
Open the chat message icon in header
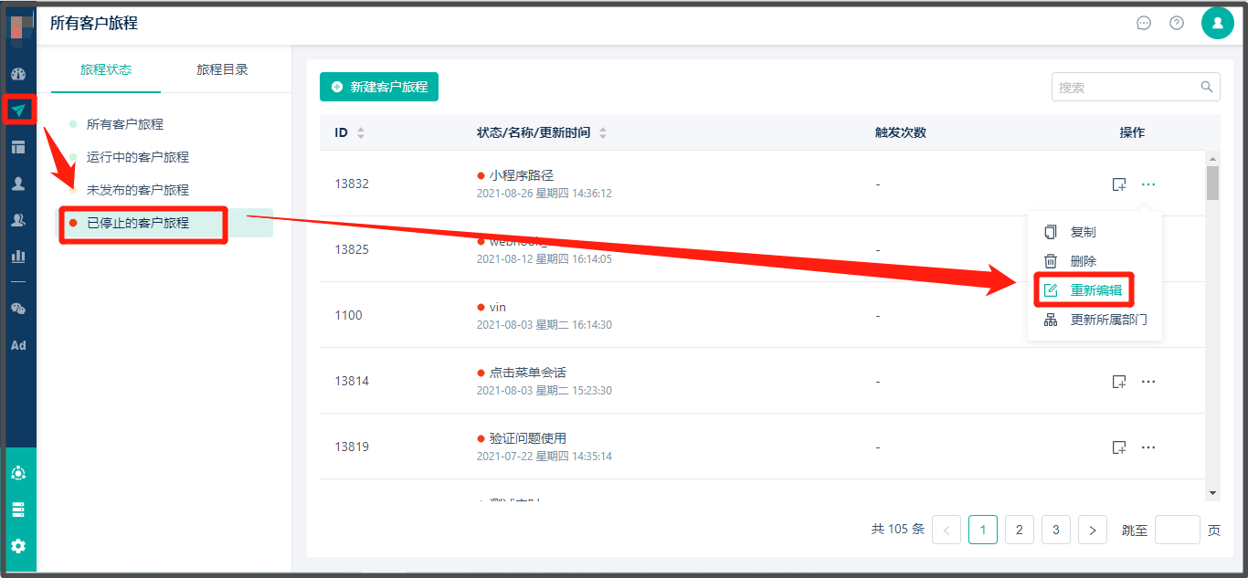click(x=1144, y=23)
